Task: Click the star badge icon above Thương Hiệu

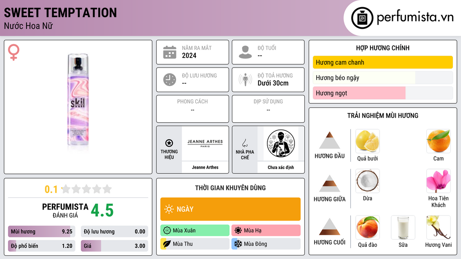Action: [x=169, y=143]
